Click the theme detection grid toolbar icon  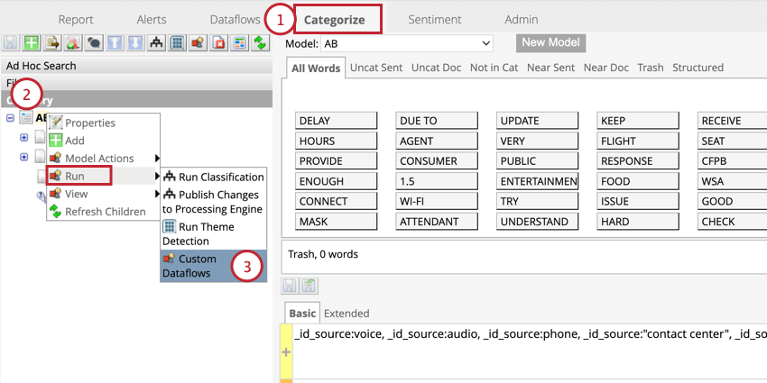click(177, 42)
